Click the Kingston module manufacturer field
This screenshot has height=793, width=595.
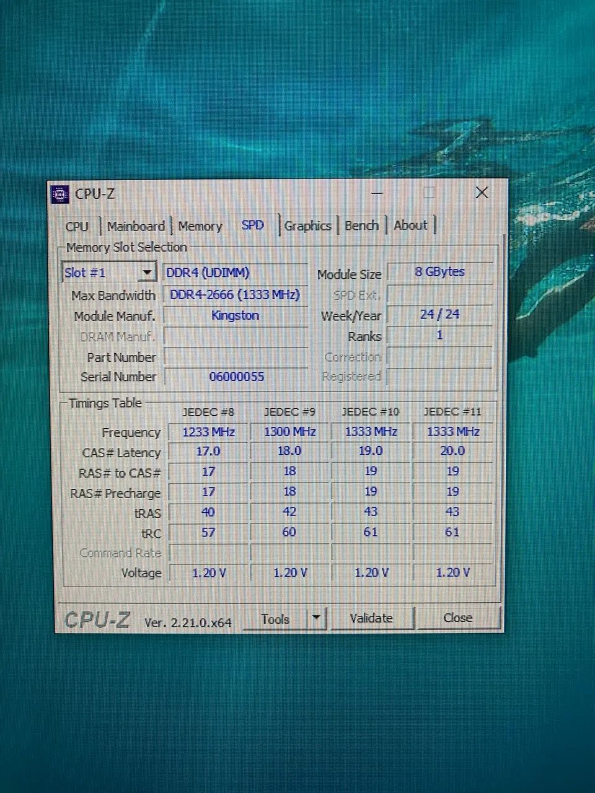pos(236,315)
